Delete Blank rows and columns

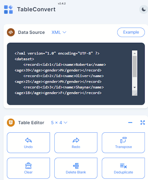(x=76, y=168)
